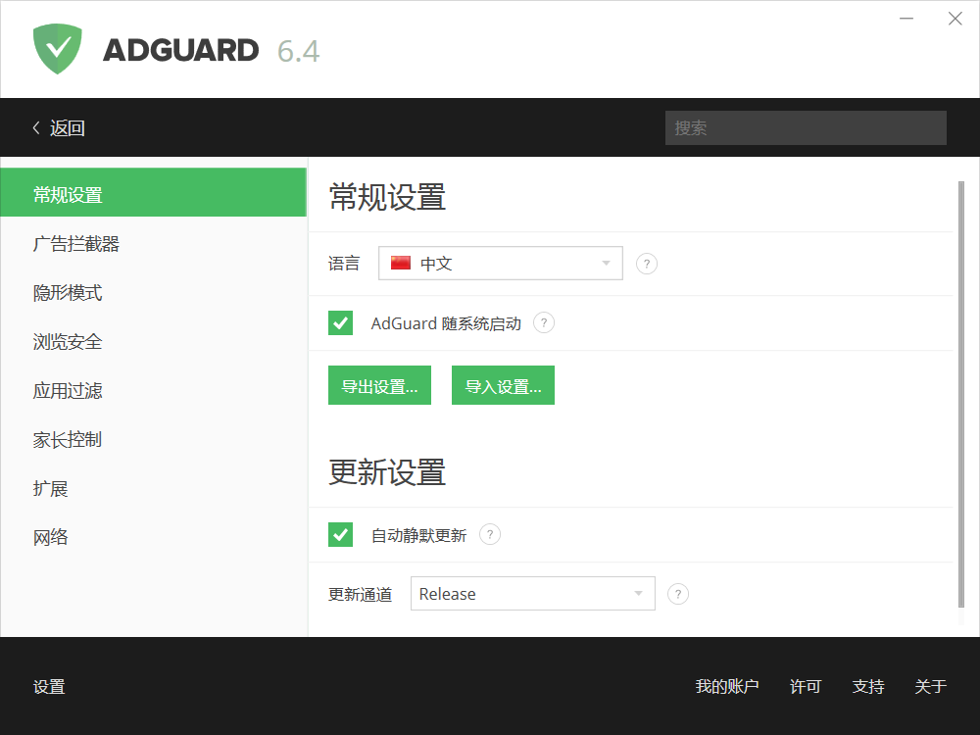Image resolution: width=980 pixels, height=735 pixels.
Task: Click the back chevron arrow beside 返回
Action: pos(36,128)
